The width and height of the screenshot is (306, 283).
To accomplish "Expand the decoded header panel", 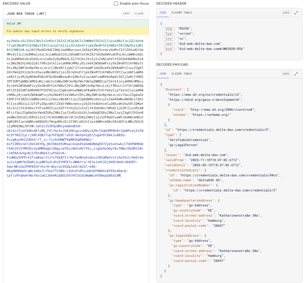I will [296, 13].
